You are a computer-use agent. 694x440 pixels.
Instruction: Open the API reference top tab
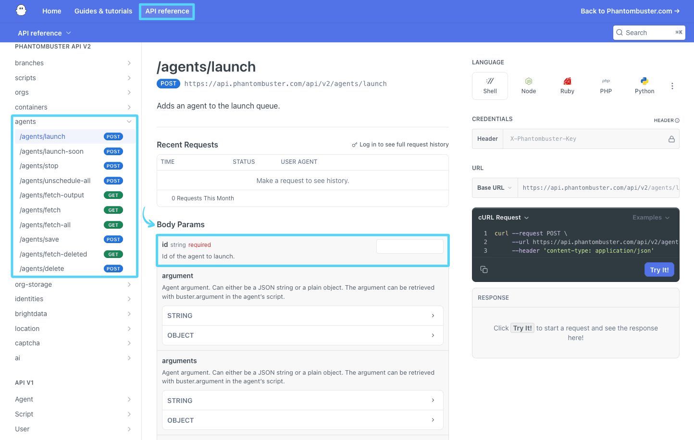point(167,11)
